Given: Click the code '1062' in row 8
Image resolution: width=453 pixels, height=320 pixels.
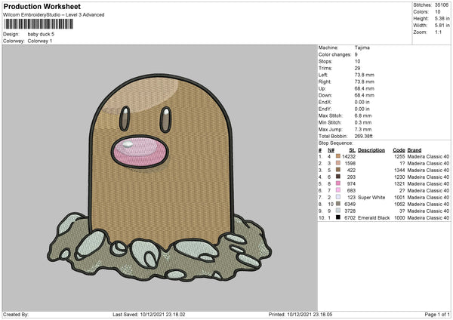Looking at the screenshot, I should (399, 205).
